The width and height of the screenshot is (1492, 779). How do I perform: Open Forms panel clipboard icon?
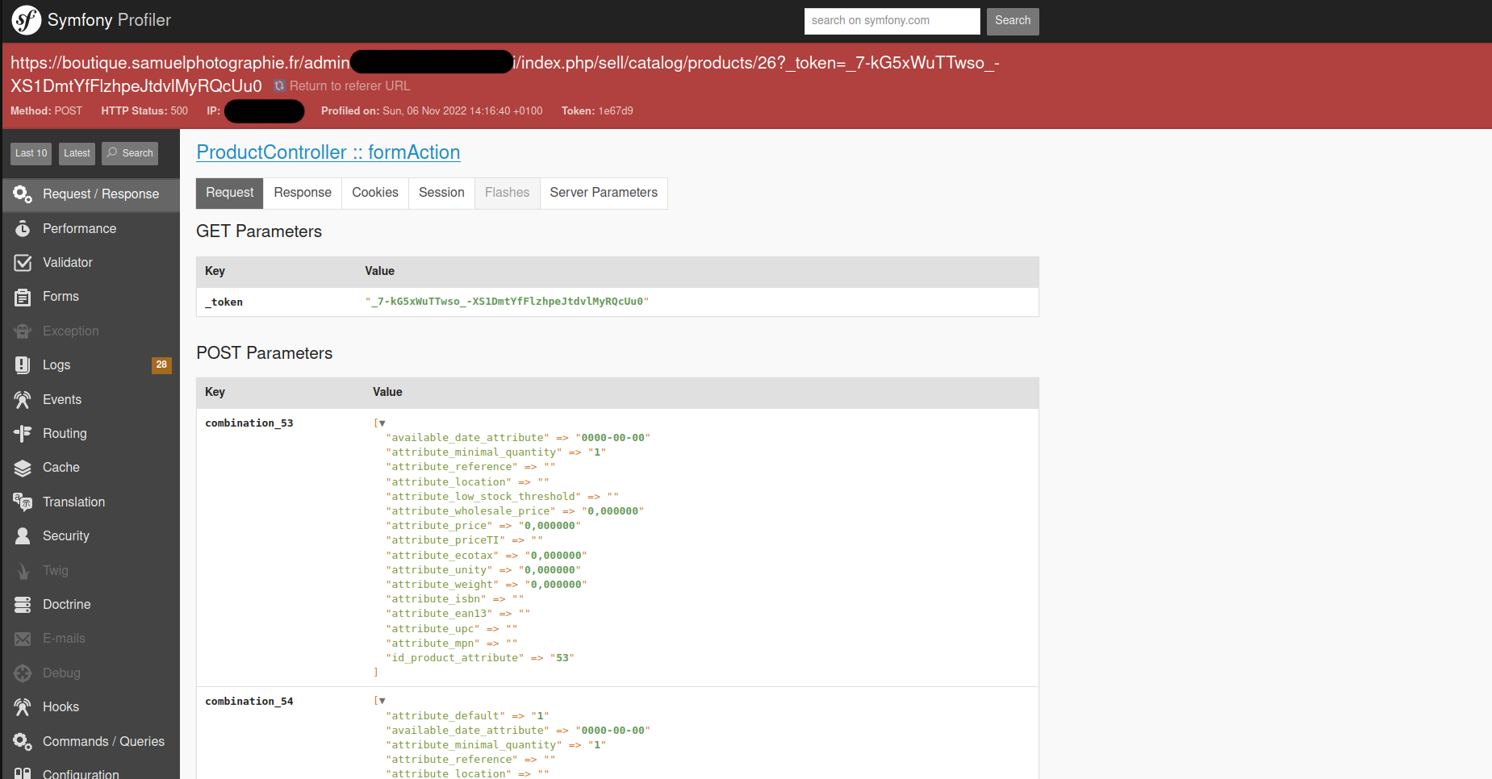click(x=23, y=297)
